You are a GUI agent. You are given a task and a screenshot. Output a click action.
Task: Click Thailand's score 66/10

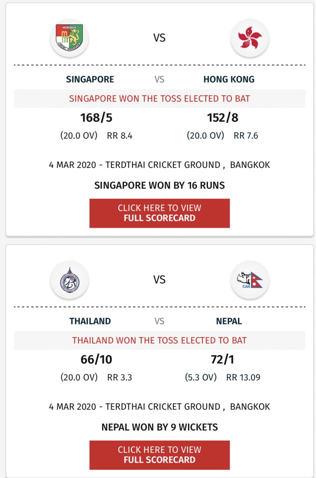click(x=96, y=359)
